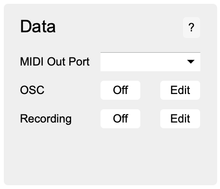Start data recording via Off button

[120, 119]
